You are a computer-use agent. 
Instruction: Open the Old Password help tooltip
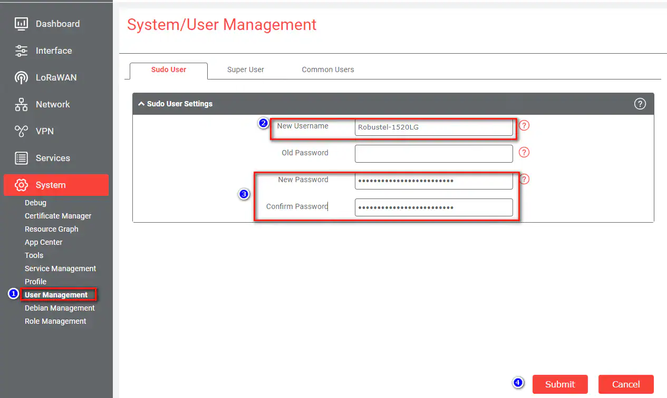point(524,152)
